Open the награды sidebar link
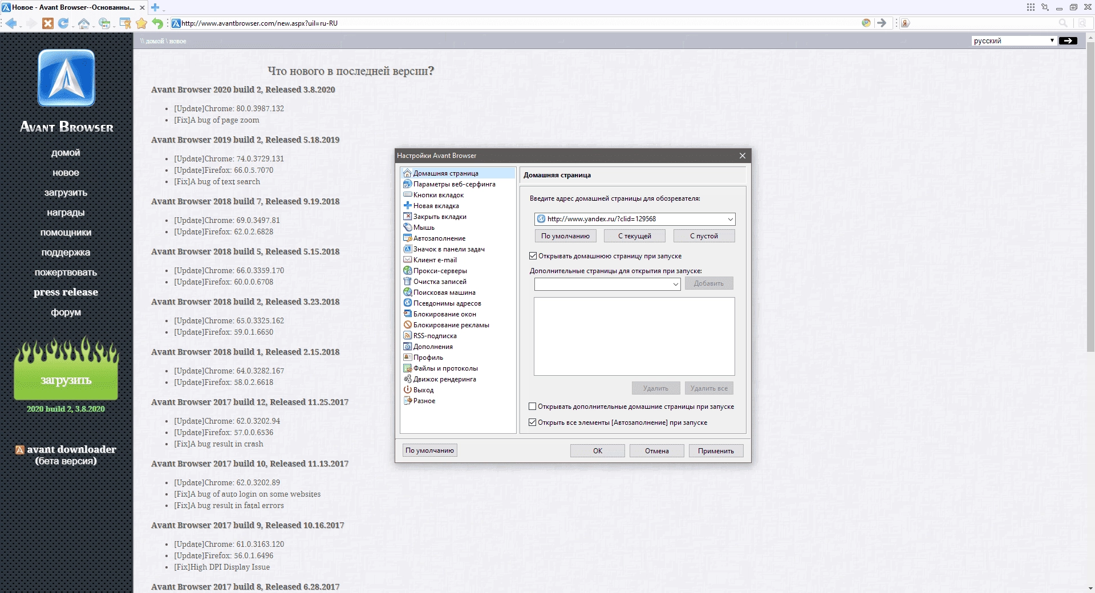Image resolution: width=1095 pixels, height=593 pixels. [x=66, y=213]
